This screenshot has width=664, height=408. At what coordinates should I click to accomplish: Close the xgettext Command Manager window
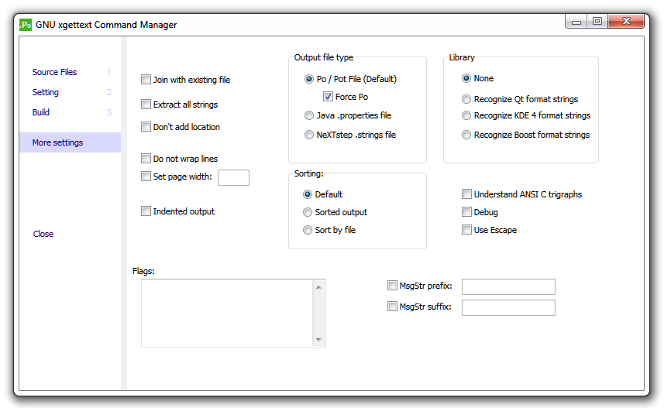click(x=626, y=21)
